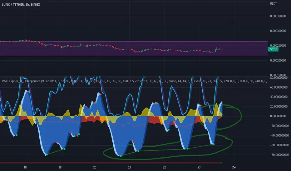Click date 22 on the time axis
Image resolution: width=291 pixels, height=171 pixels.
164,168
